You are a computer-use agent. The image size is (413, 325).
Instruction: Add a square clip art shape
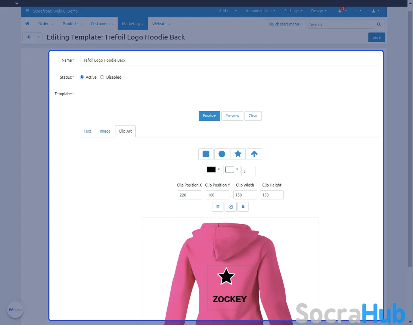(x=206, y=154)
